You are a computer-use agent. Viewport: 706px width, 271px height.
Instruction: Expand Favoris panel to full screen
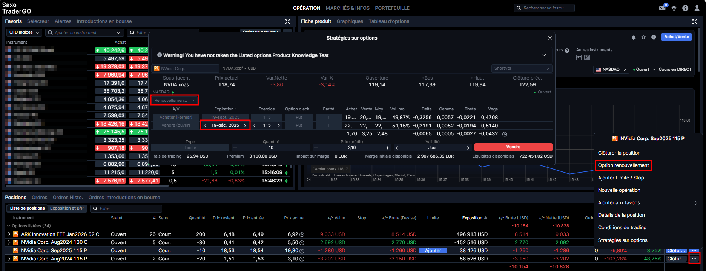(287, 21)
